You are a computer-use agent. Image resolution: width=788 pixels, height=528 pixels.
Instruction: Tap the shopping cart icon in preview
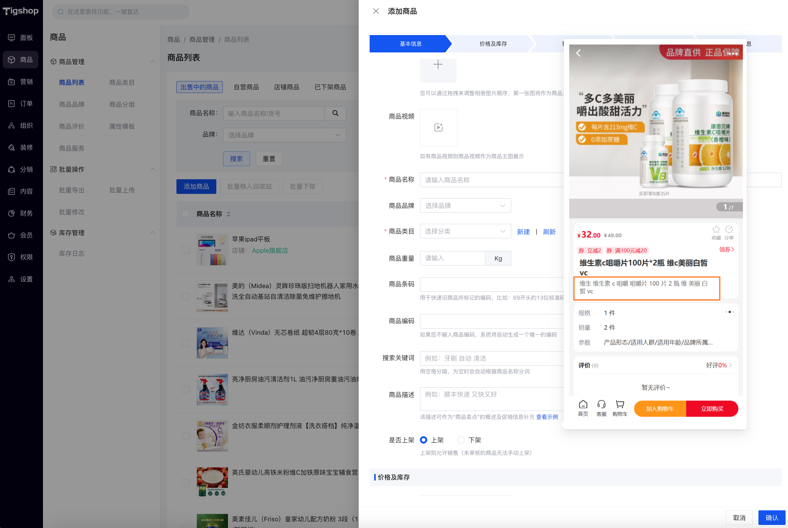620,404
